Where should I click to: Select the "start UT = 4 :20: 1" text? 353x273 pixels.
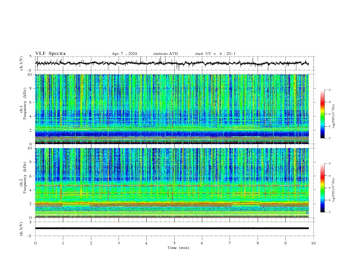click(215, 54)
